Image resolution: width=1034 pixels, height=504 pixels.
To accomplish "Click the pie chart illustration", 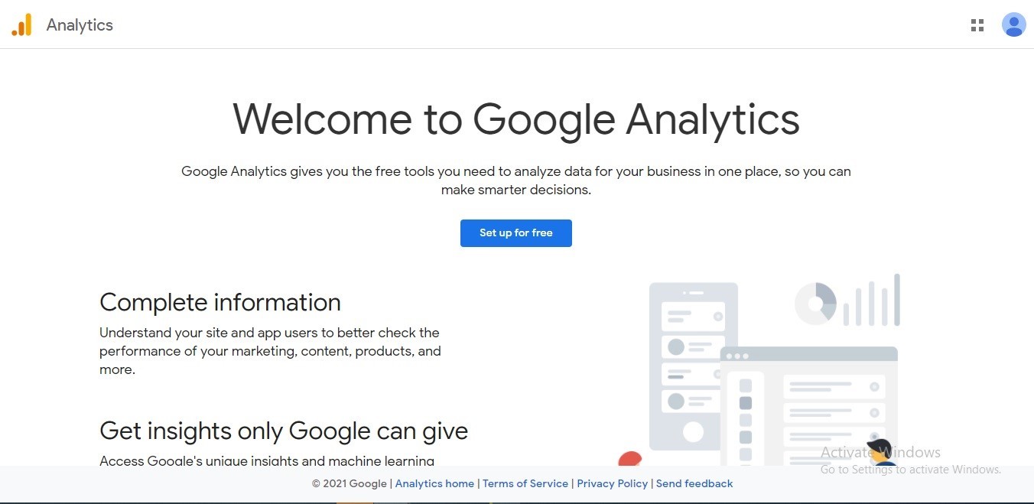I will (x=815, y=304).
